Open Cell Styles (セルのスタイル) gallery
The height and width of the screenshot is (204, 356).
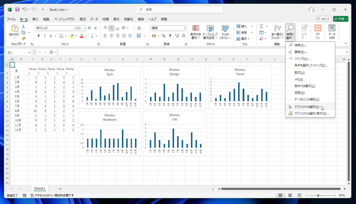coord(225,32)
